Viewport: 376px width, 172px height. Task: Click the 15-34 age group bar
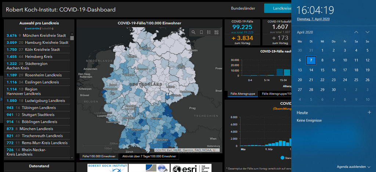pyautogui.click(x=283, y=72)
